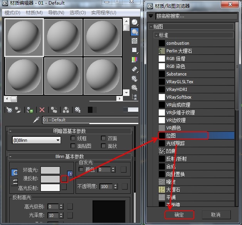The width and height of the screenshot is (242, 225).
Task: Click the 3ds Max icon in browser title
Action: (x=150, y=6)
